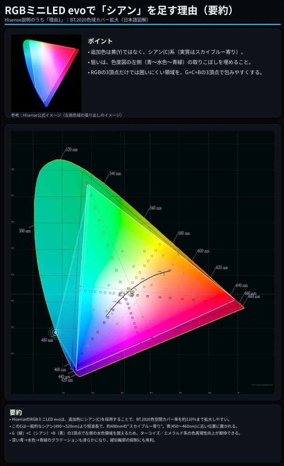Click the "480 nm" wavelength label
This screenshot has width=284, height=466.
[47, 340]
